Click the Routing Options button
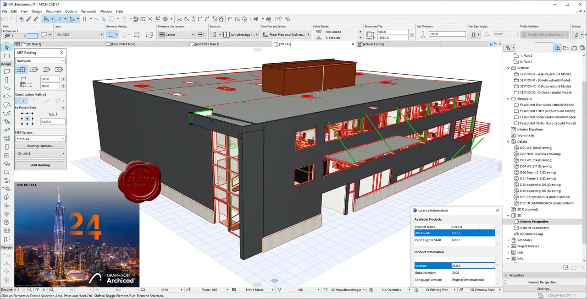This screenshot has height=299, width=587. pos(40,146)
